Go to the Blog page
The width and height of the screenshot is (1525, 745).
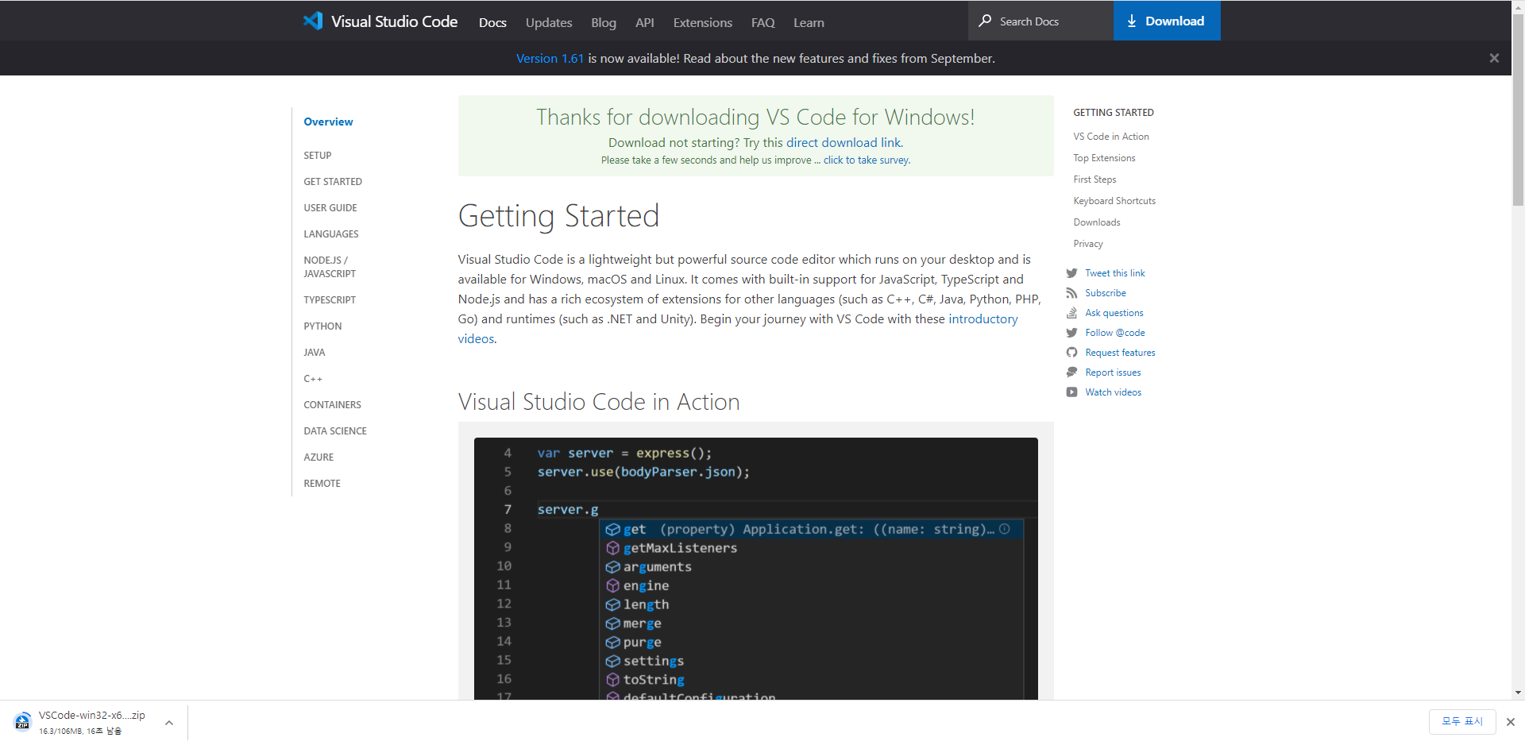tap(604, 22)
